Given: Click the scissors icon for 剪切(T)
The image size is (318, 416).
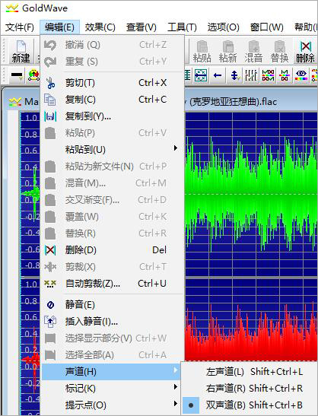Looking at the screenshot, I should click(50, 83).
